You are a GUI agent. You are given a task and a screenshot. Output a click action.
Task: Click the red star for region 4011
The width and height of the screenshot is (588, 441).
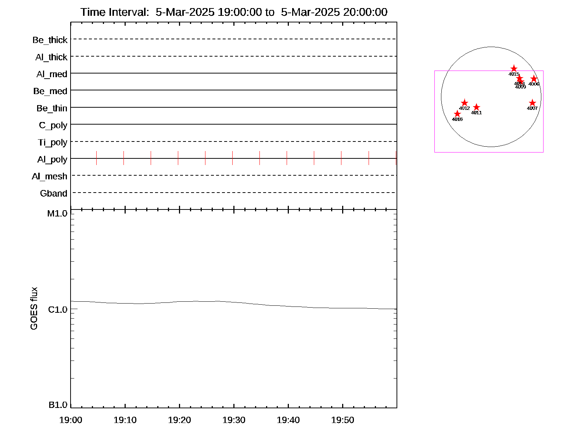point(476,107)
